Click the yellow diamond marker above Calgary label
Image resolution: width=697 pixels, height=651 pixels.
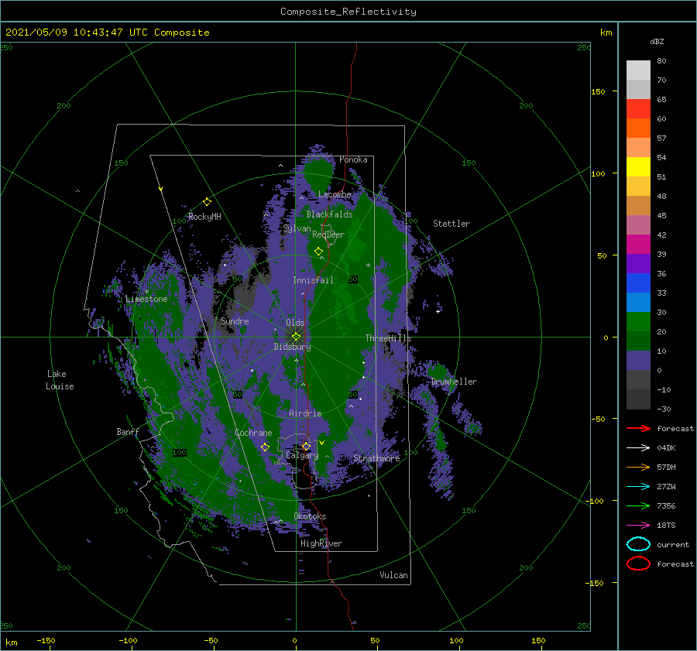point(306,446)
